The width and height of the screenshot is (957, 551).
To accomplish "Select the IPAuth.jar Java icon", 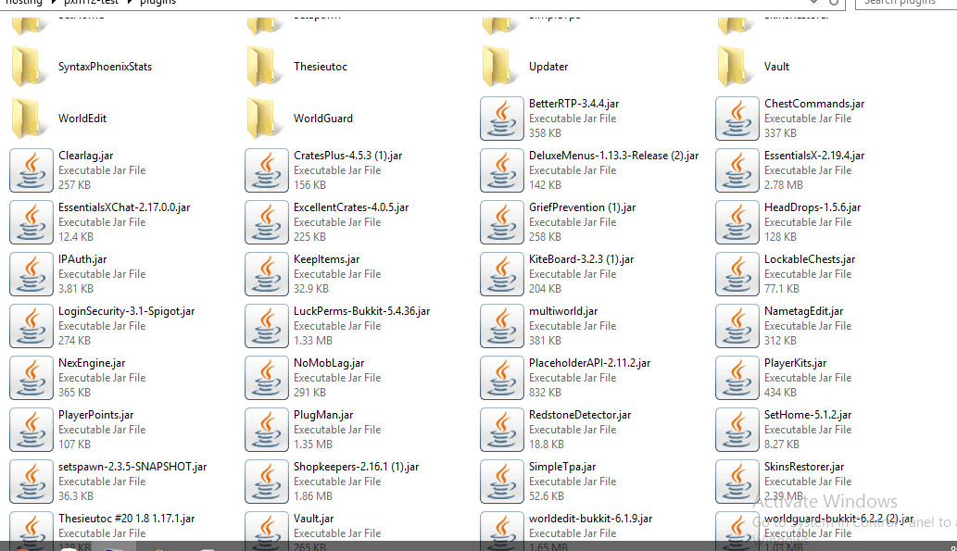I will (31, 274).
